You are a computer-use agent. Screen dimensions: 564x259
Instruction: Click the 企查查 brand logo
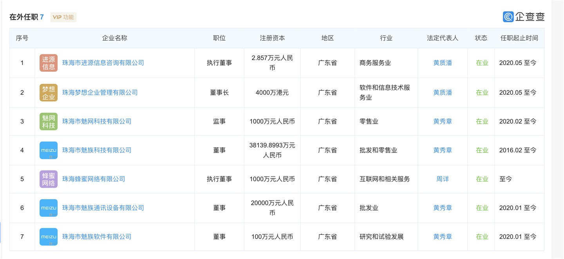click(x=524, y=17)
